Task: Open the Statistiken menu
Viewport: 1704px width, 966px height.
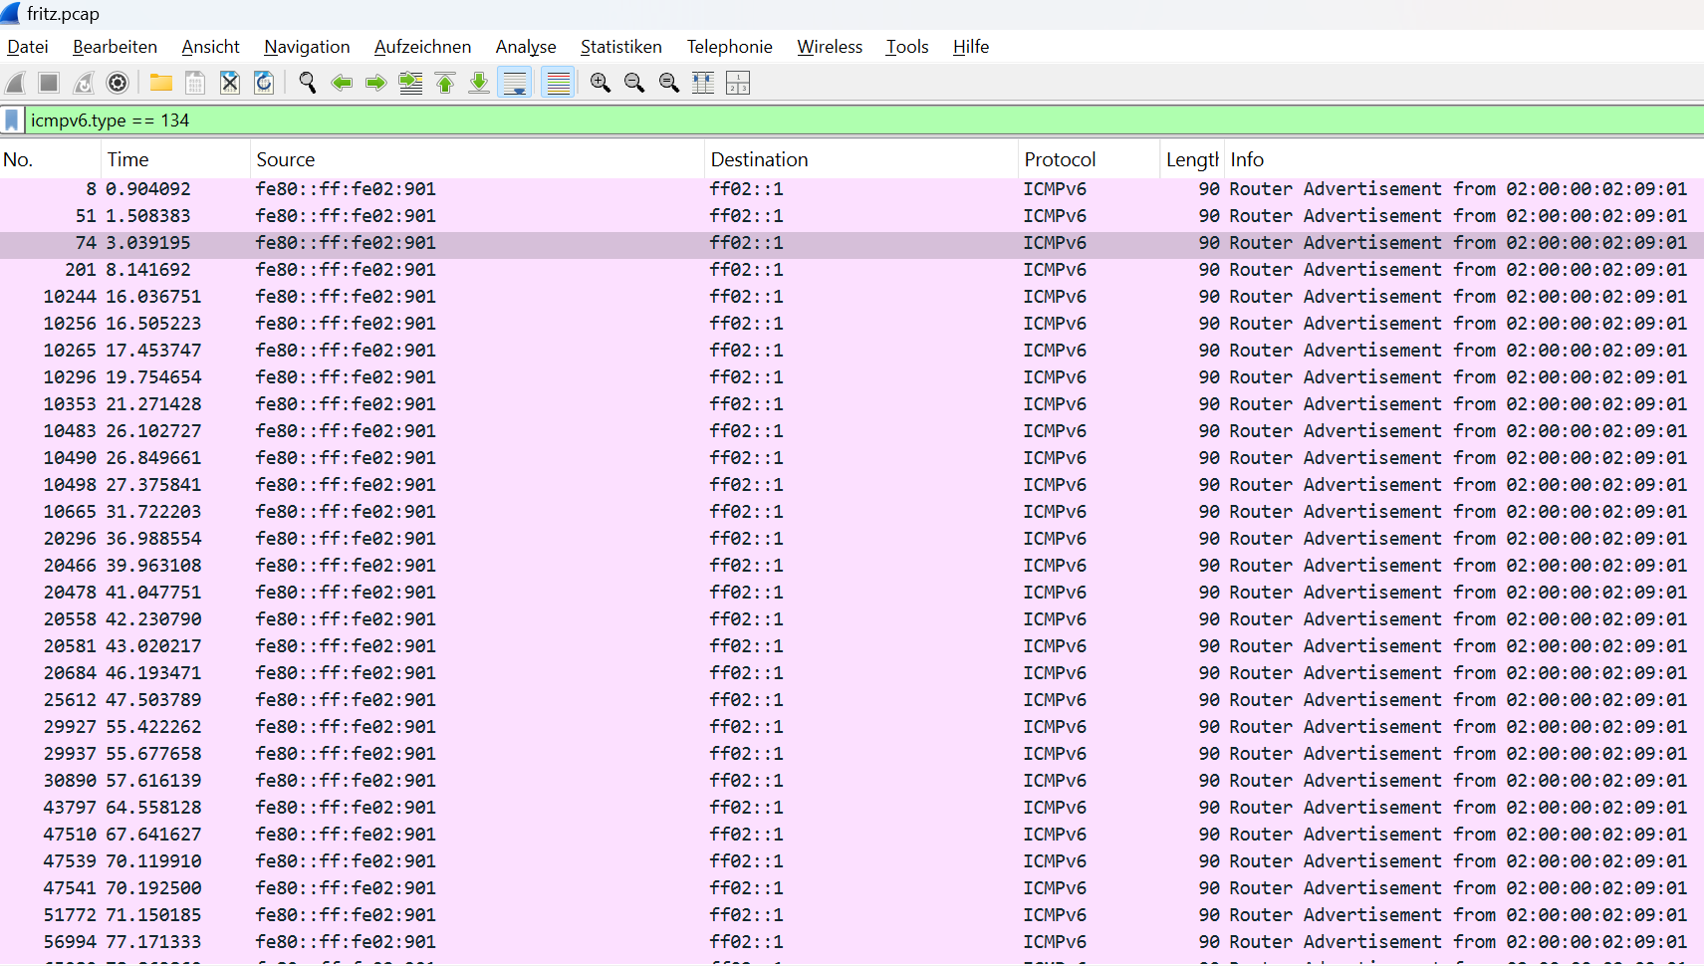Action: [621, 47]
